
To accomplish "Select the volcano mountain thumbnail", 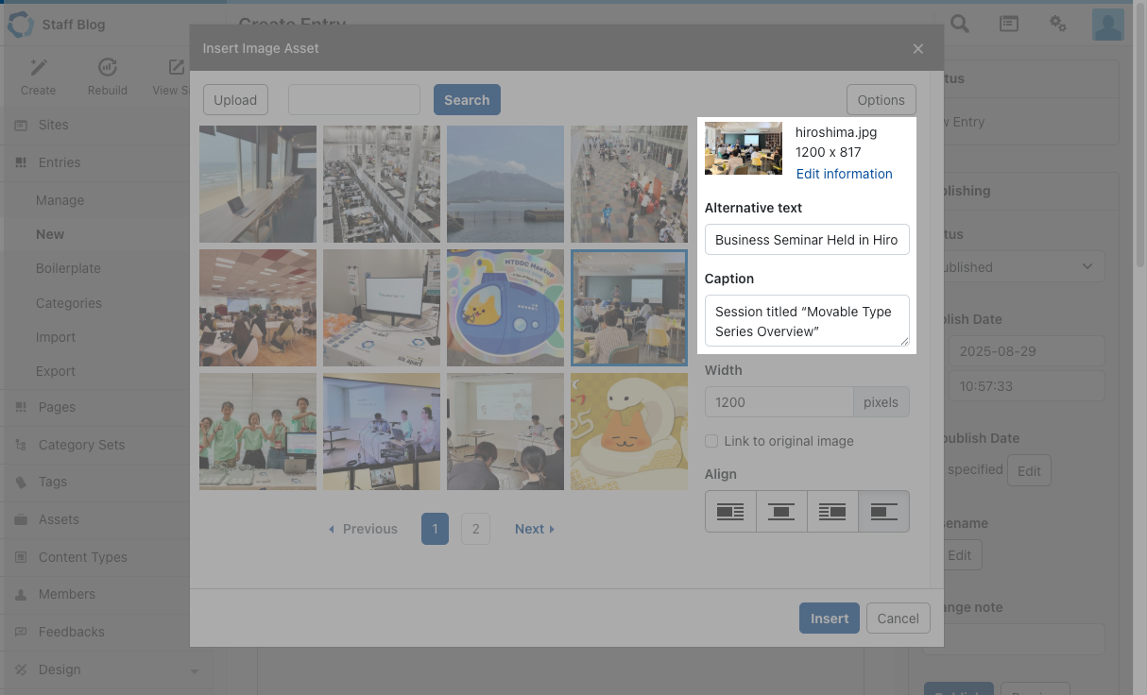I will 505,184.
